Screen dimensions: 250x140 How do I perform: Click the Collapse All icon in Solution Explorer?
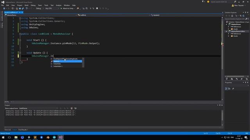coord(241,16)
